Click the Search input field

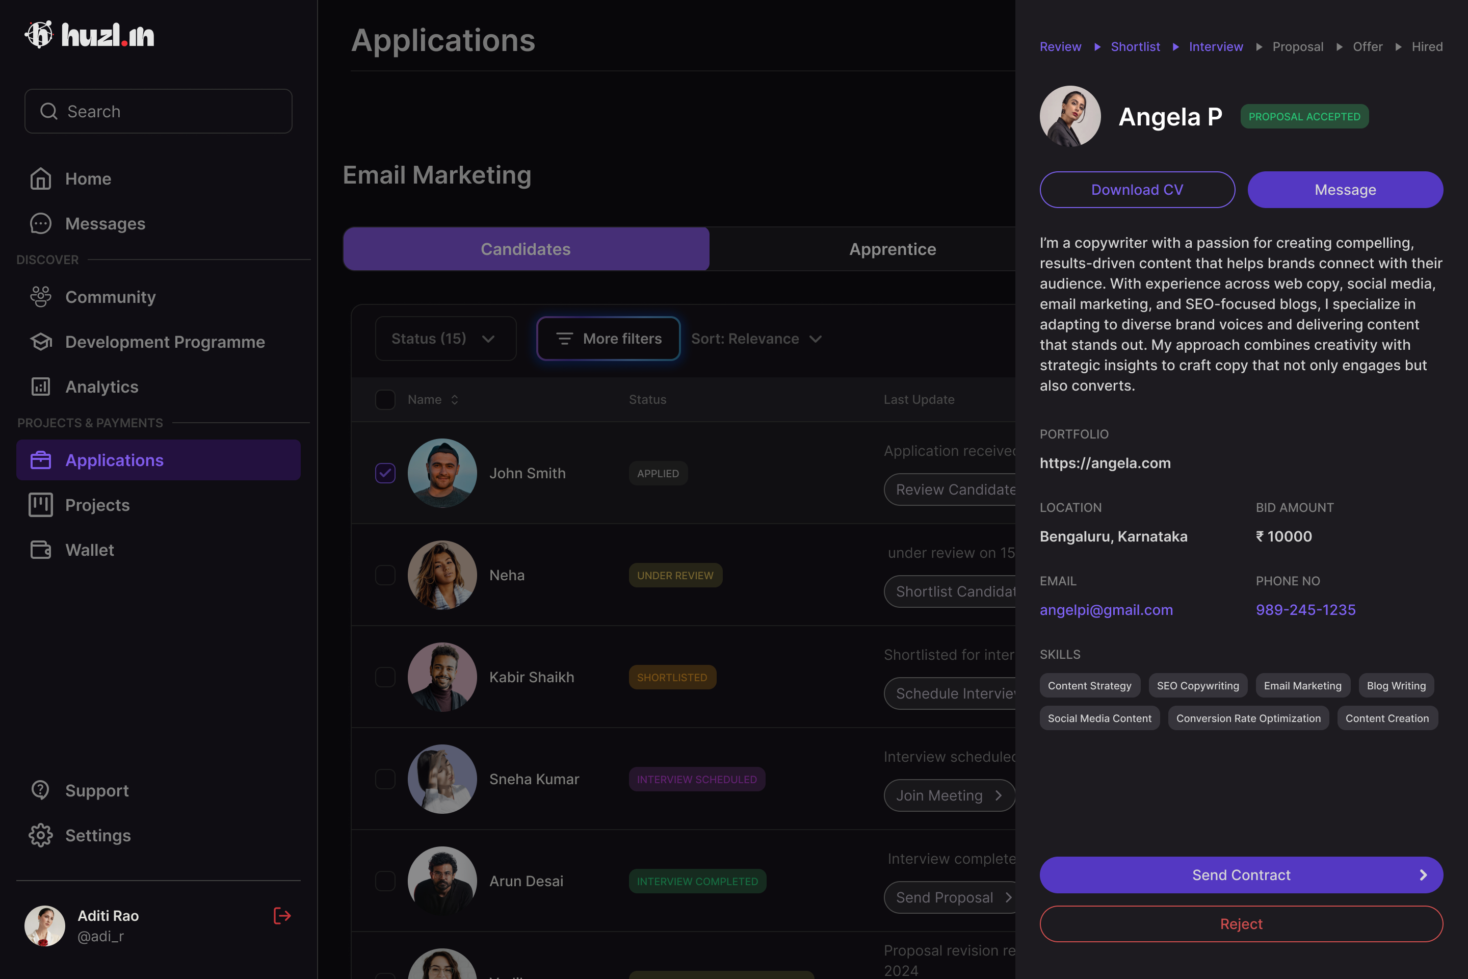[x=159, y=111]
